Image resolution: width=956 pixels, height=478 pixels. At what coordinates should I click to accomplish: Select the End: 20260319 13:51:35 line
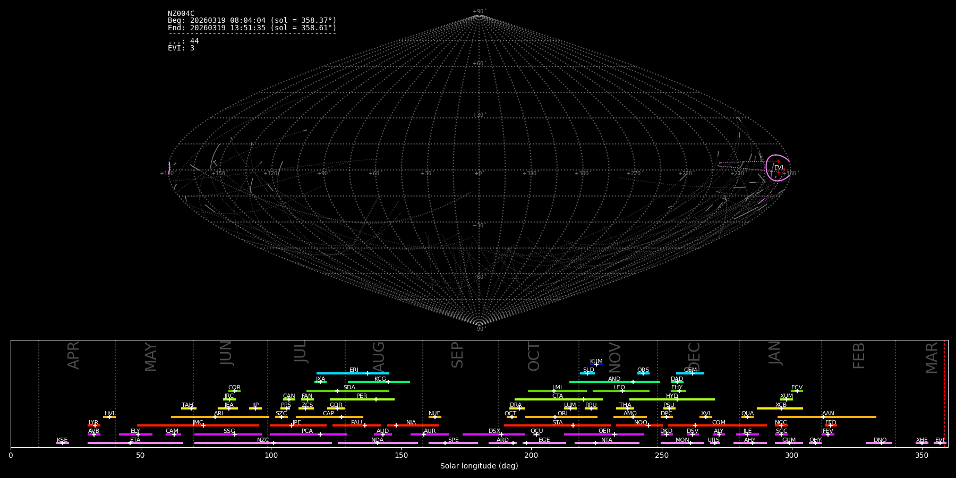[x=252, y=28]
